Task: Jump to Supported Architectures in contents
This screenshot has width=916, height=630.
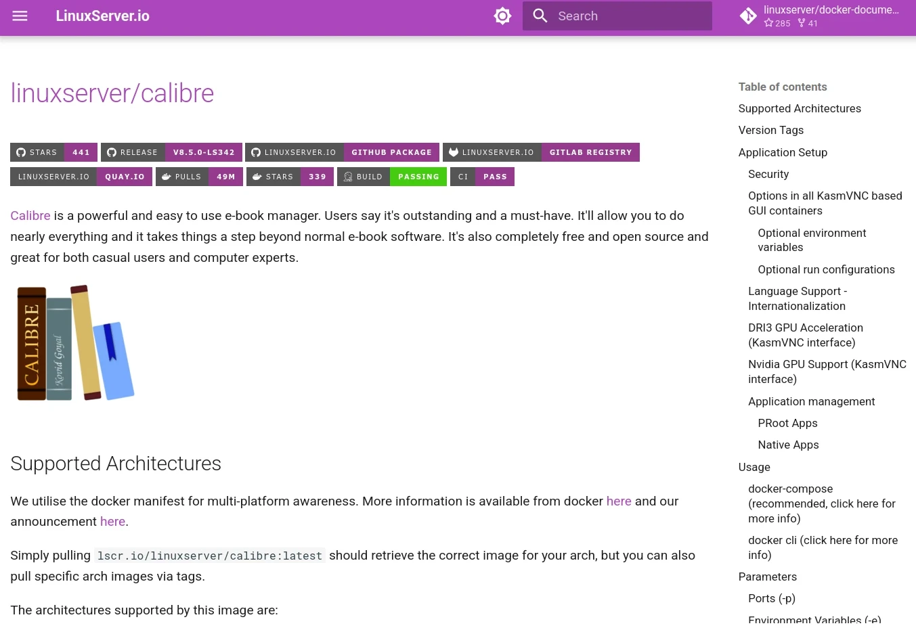Action: (x=800, y=109)
